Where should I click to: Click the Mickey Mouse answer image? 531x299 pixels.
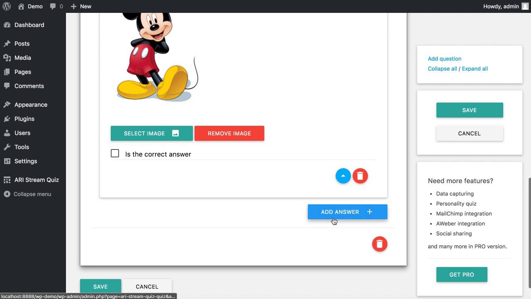coord(158,57)
